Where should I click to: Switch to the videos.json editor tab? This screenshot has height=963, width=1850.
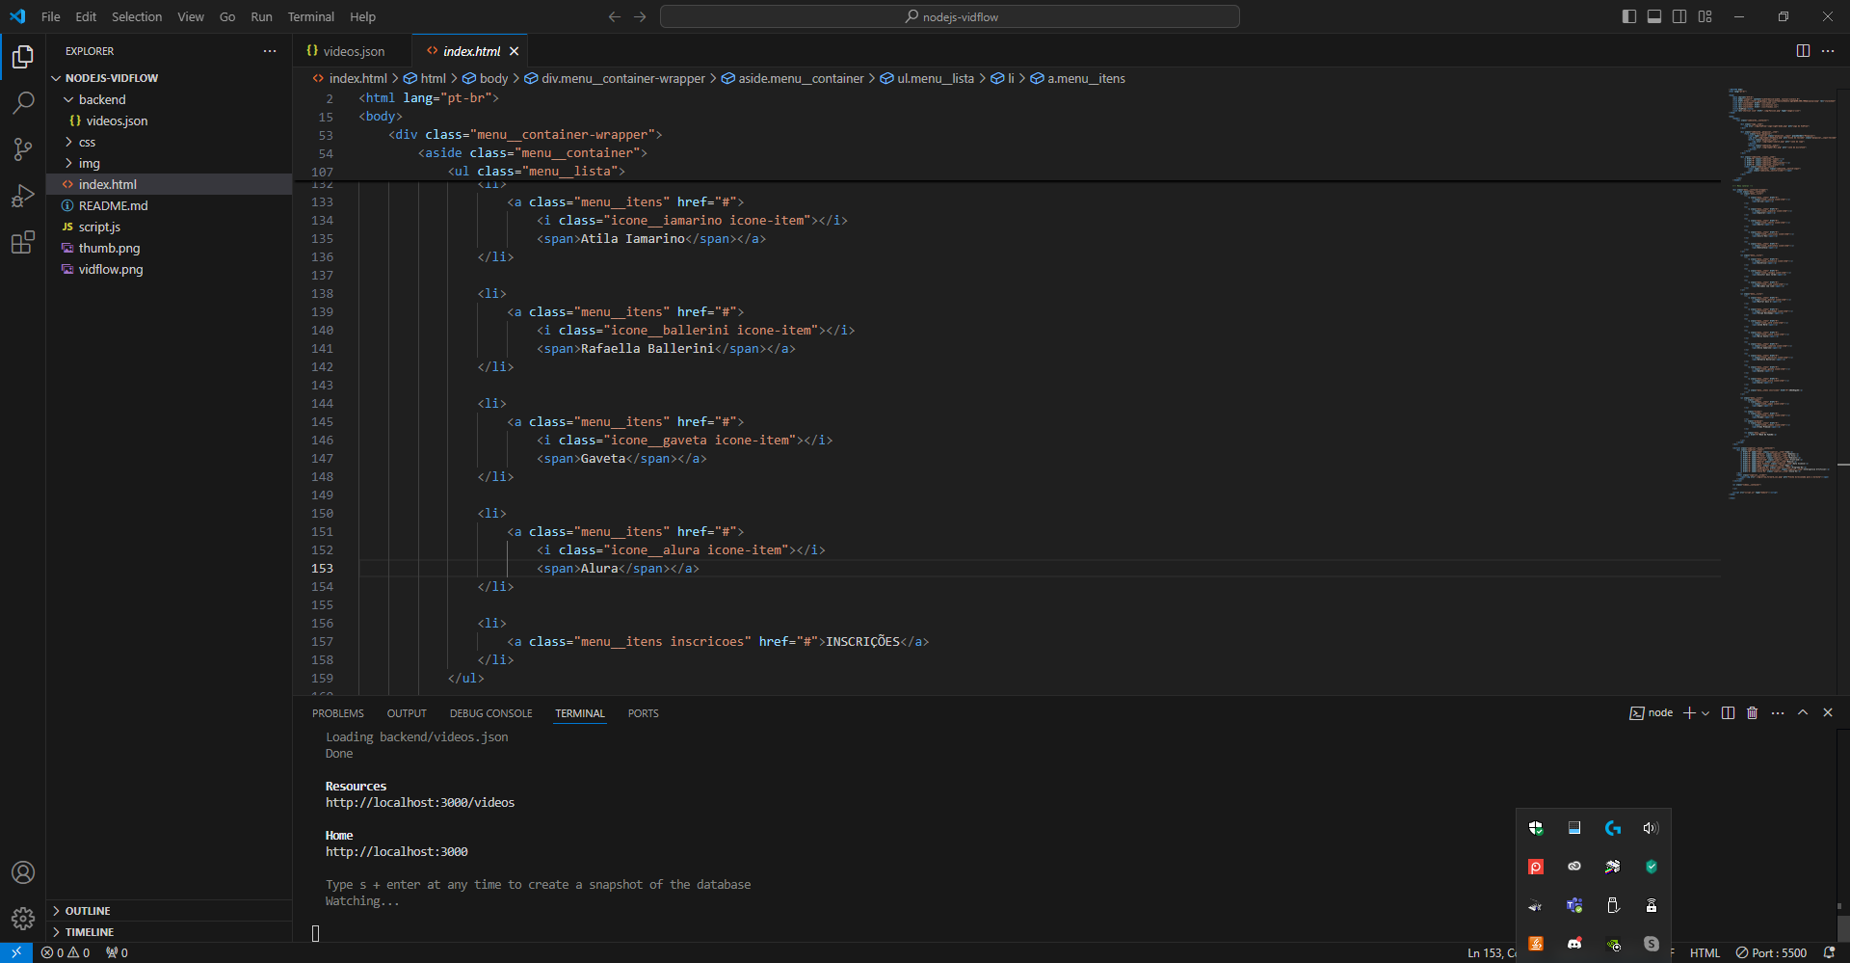353,51
